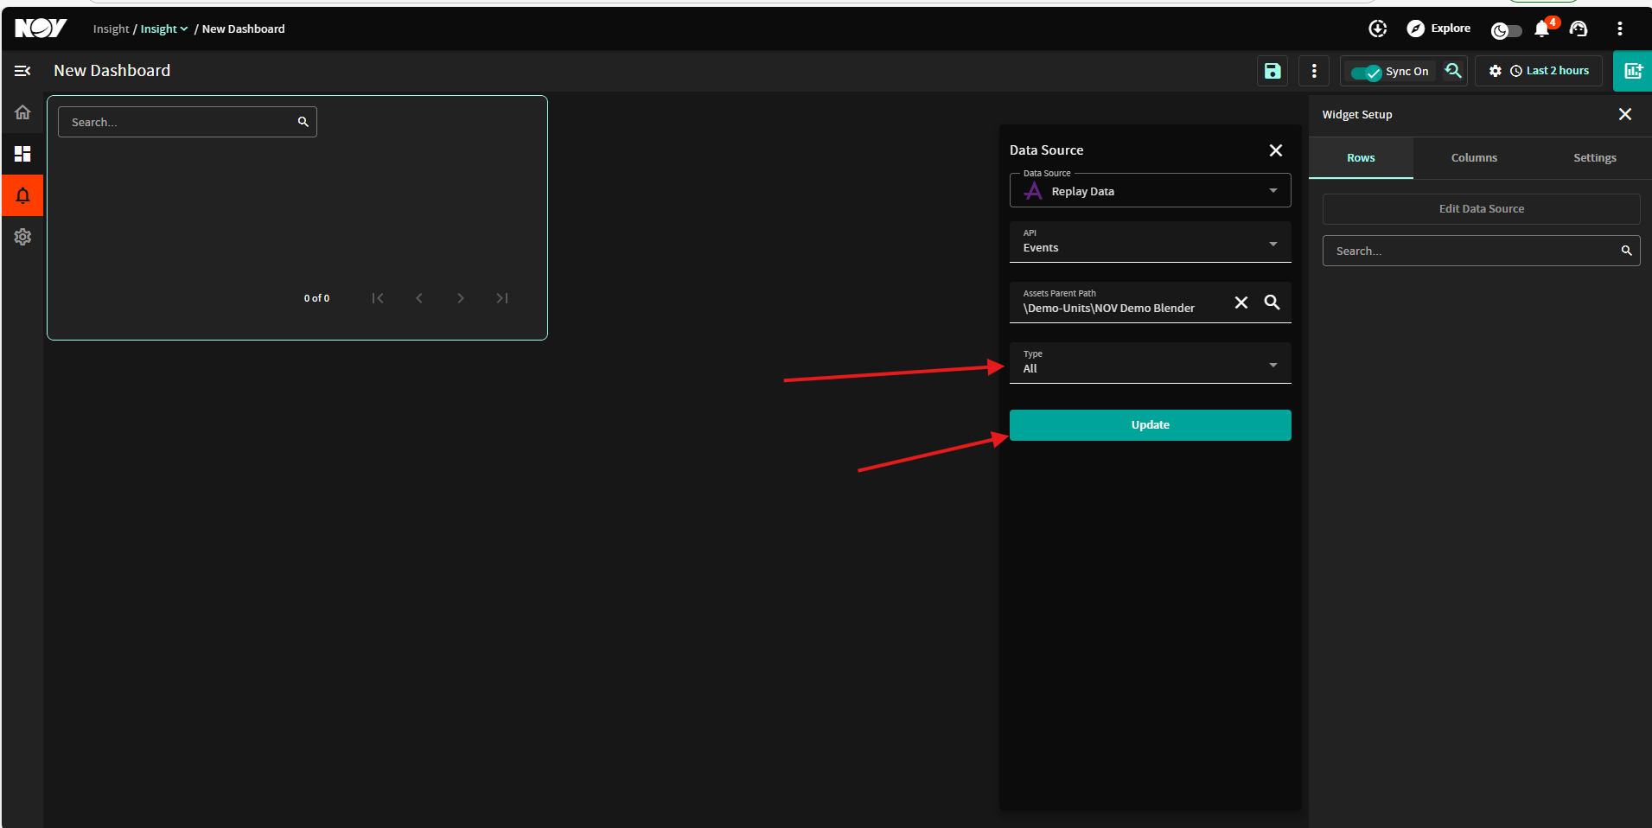Click search icon in Widget Setup
Screen dimensions: 1652x828
1626,251
